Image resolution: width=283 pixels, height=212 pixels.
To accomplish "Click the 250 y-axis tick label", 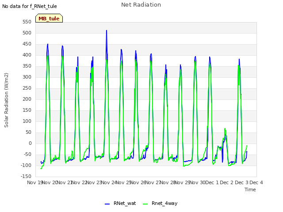I will coord(27,88).
